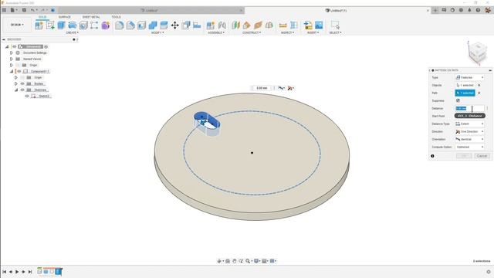Open the Assemble menu dropdown

(x=216, y=32)
